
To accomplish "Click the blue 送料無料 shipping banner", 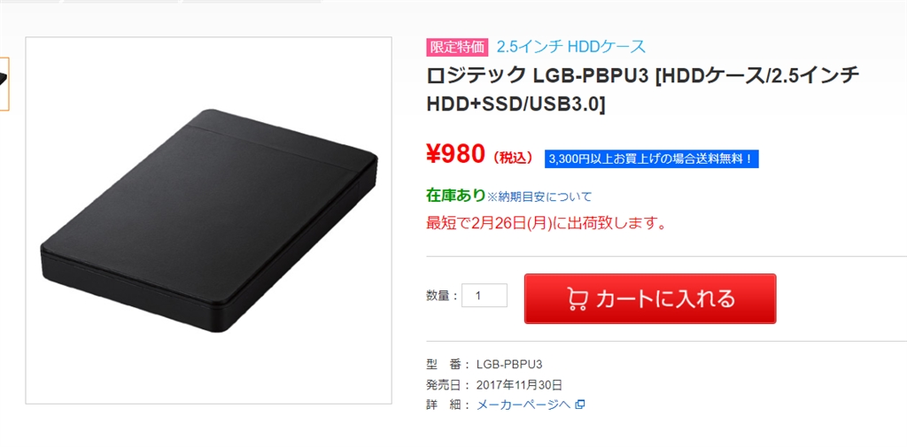I will [x=651, y=158].
